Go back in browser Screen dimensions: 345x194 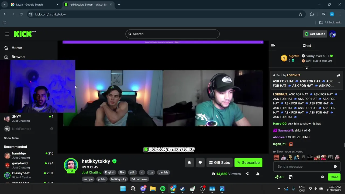[x=5, y=14]
